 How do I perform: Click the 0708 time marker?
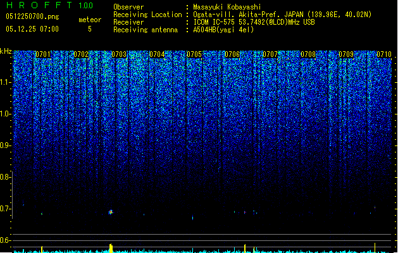point(308,54)
